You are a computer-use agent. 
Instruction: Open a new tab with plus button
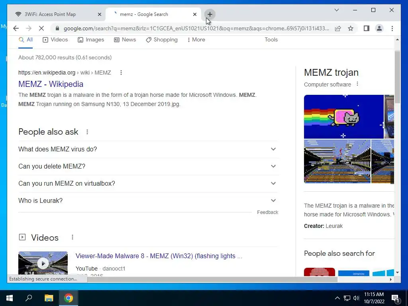tap(210, 14)
